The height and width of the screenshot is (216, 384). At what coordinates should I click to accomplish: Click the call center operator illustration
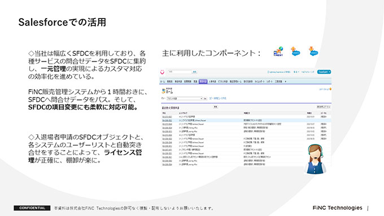point(315,159)
